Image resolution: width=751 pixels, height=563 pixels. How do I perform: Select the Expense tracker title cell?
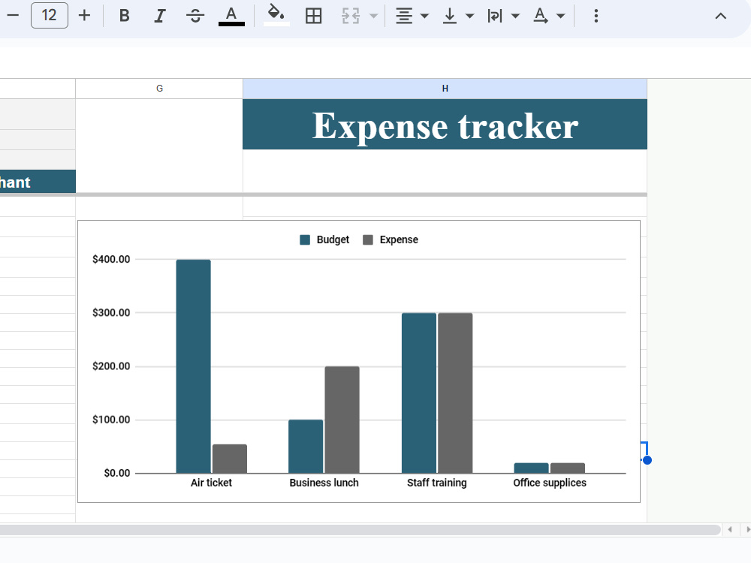[445, 125]
